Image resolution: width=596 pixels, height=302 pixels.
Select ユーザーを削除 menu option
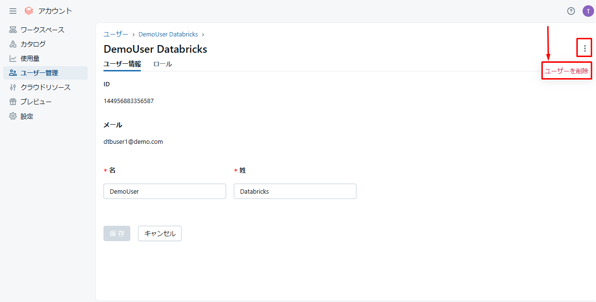567,71
